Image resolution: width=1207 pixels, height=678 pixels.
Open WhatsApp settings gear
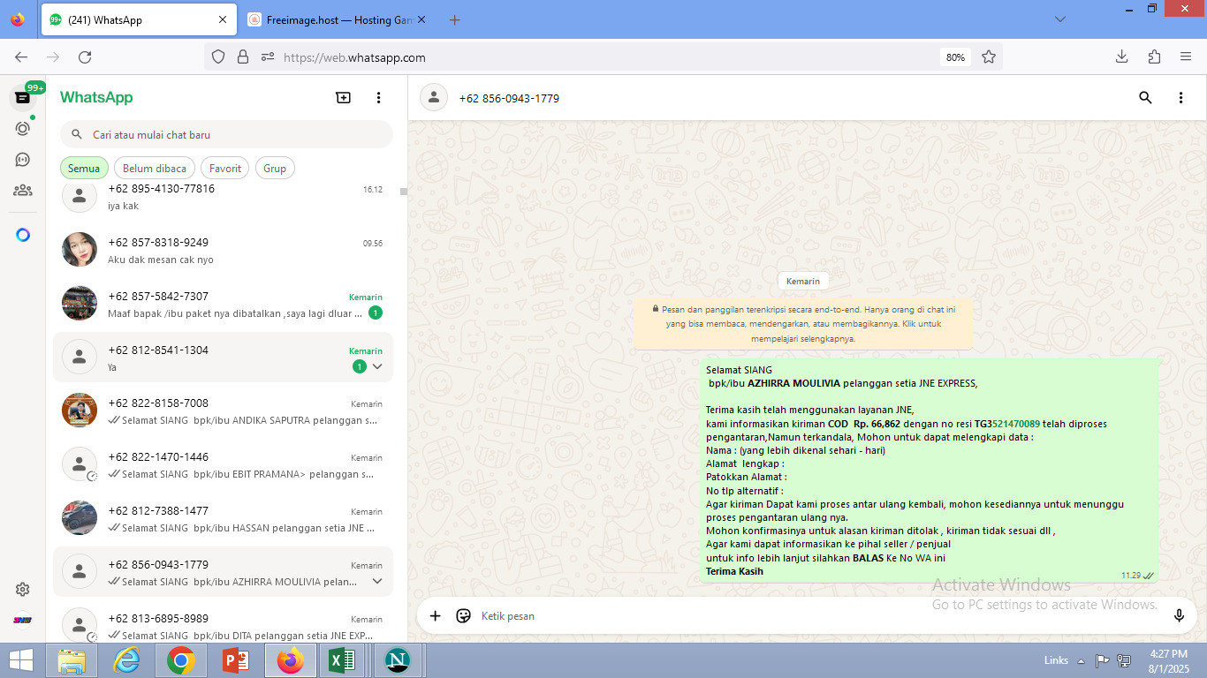[x=23, y=590]
